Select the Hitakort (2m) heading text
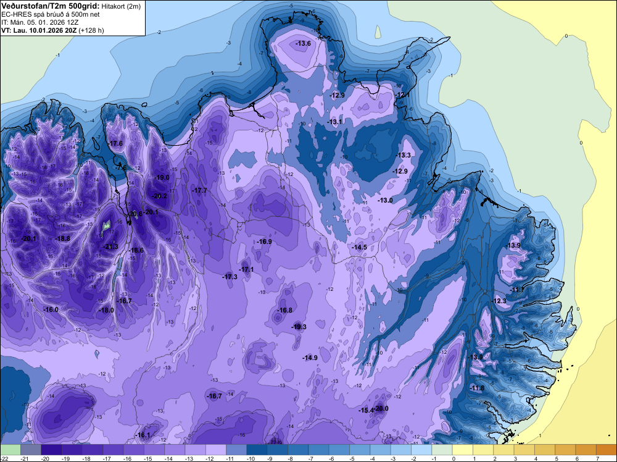617x462 pixels. (x=121, y=6)
